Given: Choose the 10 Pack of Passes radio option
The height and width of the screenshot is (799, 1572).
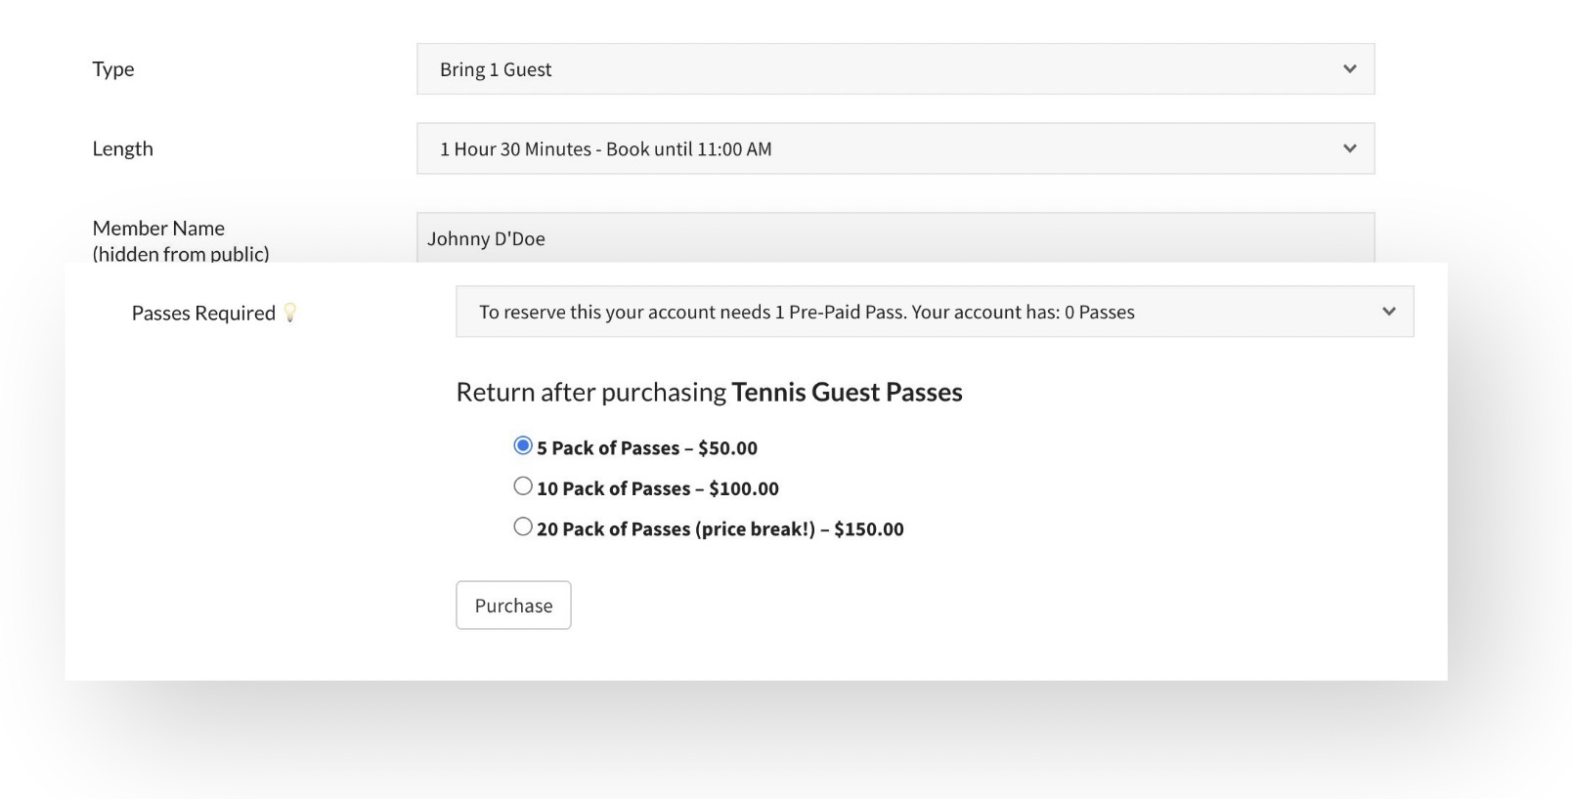Looking at the screenshot, I should [523, 486].
